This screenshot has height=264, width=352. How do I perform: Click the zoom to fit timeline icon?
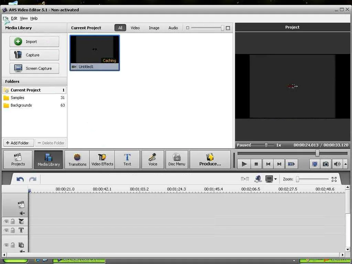coord(334,179)
